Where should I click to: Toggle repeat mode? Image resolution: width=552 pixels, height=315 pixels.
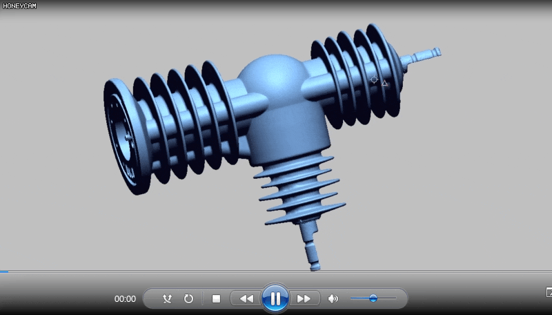pyautogui.click(x=188, y=299)
